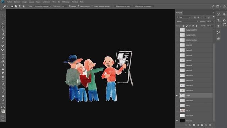Lock layer position icon
The image size is (227, 128).
coord(190,26)
